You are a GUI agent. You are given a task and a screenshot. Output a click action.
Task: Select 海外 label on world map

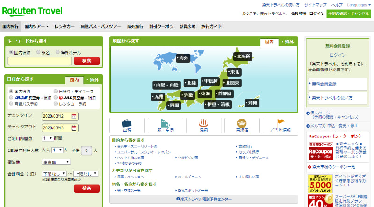(183, 58)
